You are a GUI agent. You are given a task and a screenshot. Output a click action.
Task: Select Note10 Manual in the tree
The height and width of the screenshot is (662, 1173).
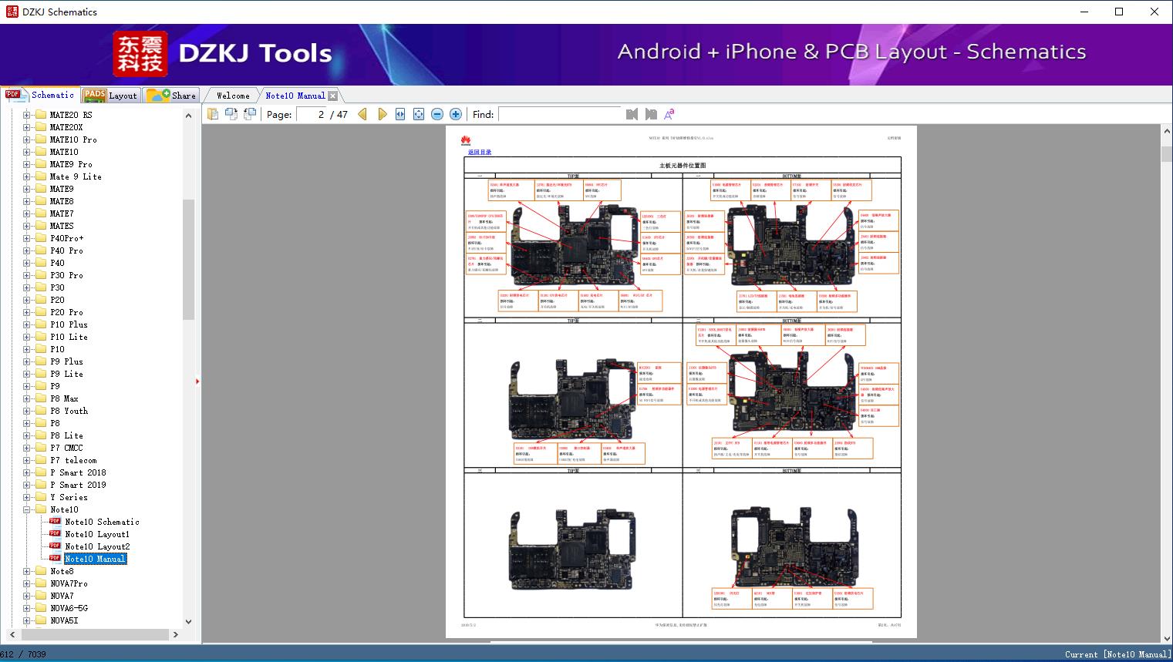coord(95,559)
